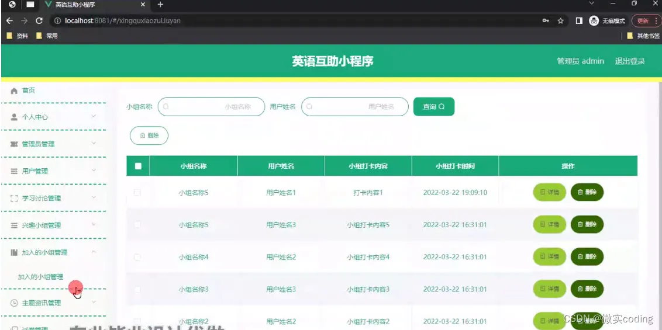Click the list icon beside 用户管理

tap(14, 171)
